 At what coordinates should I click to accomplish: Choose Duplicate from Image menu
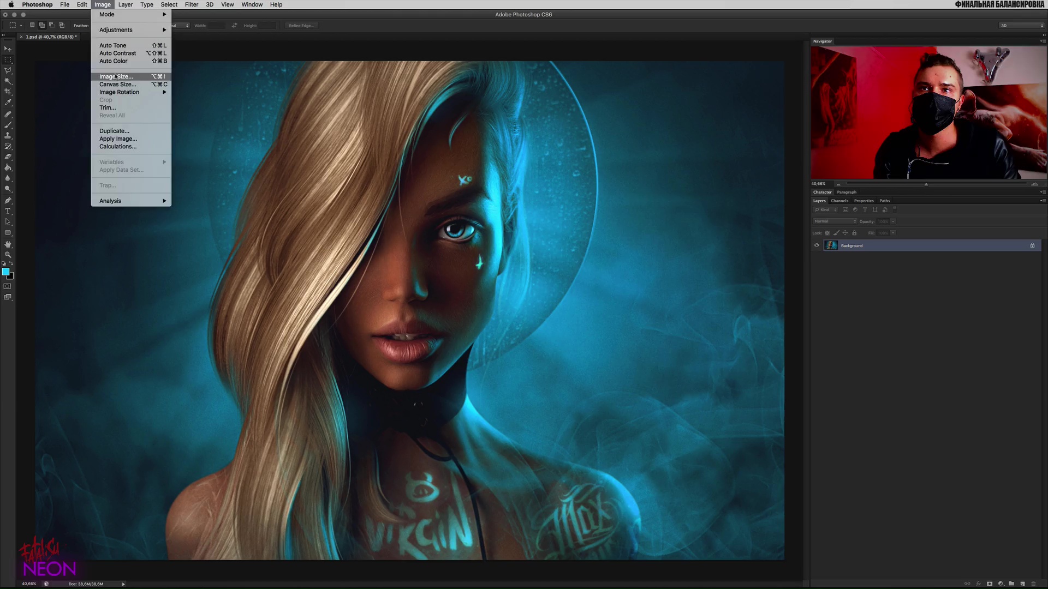tap(131, 131)
